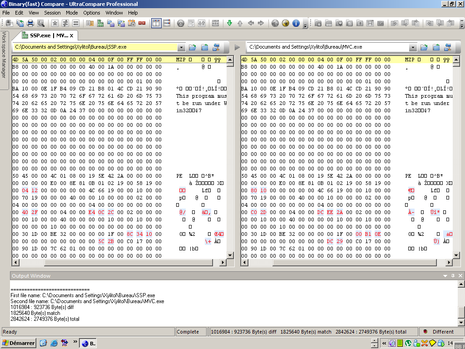Click right pane horizontal scroll right arrow
The image size is (465, 349).
click(449, 262)
